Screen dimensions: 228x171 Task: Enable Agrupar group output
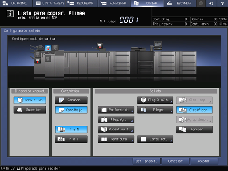194,130
